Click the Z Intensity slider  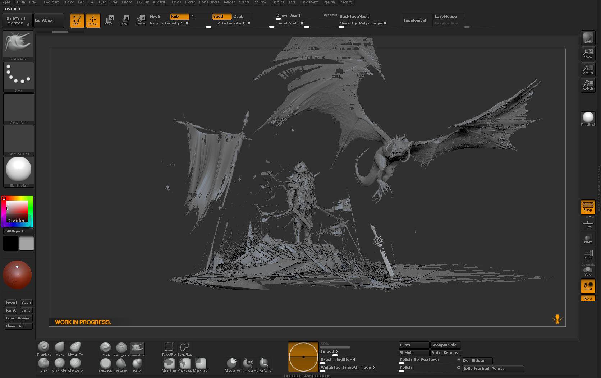[x=246, y=23]
